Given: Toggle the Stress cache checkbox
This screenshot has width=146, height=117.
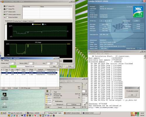Looking at the screenshot, I should [7, 12].
